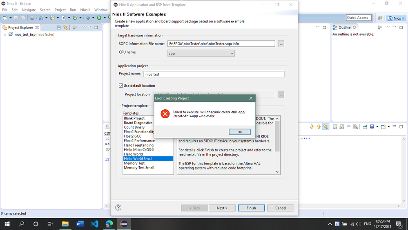The image size is (408, 230).
Task: Open the Display Selected Console dropdown arrow
Action: (x=377, y=127)
